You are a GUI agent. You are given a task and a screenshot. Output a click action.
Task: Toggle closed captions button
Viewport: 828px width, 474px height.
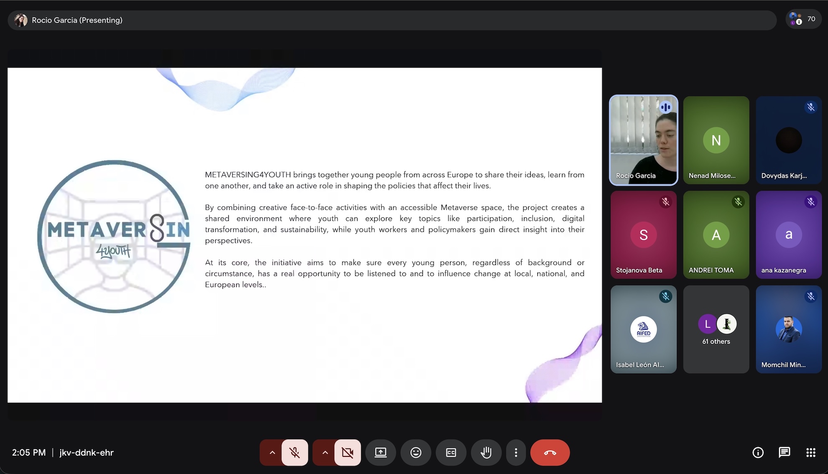[451, 452]
